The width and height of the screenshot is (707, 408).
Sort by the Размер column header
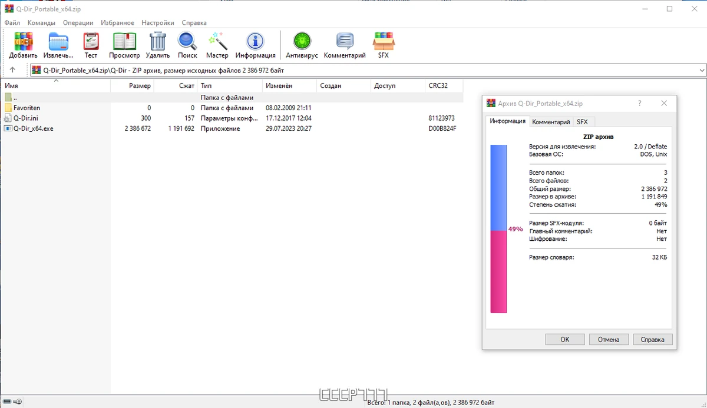(x=132, y=85)
